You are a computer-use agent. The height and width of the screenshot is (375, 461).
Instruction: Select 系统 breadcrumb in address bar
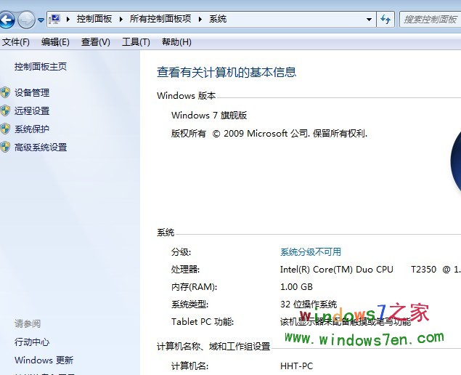coord(218,19)
